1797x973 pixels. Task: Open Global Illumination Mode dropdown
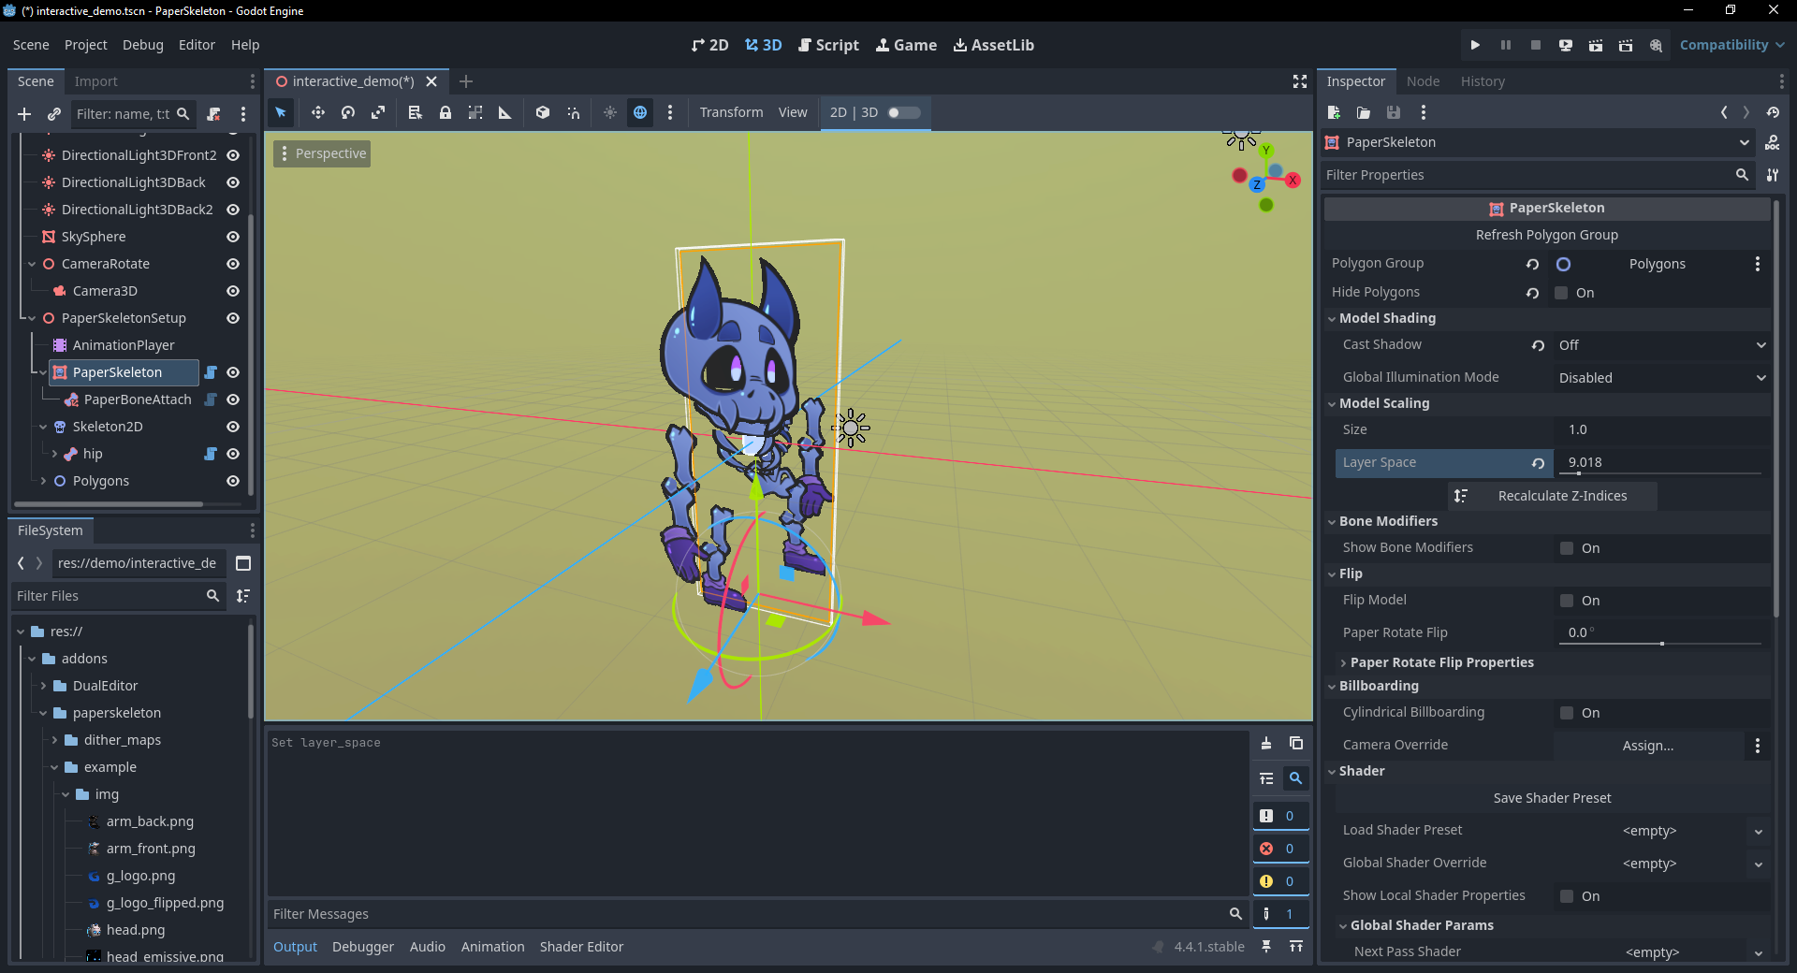[x=1662, y=378]
